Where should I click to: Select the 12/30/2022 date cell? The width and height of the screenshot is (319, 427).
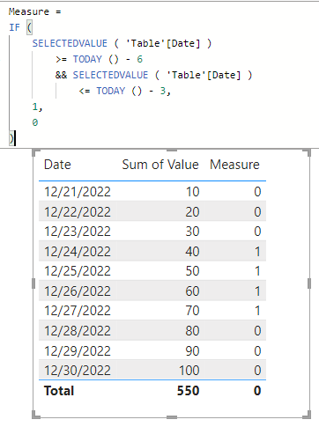78,370
